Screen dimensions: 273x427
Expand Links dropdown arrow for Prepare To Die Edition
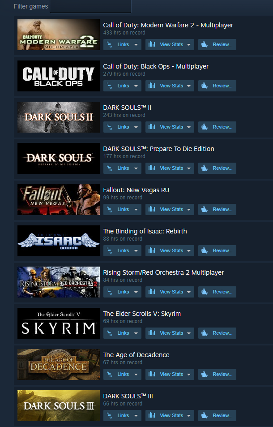pos(136,168)
